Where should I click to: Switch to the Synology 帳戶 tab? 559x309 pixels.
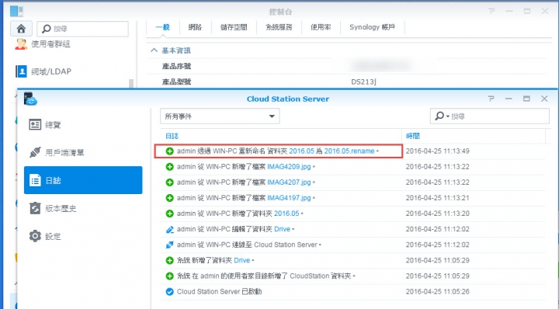[x=372, y=27]
